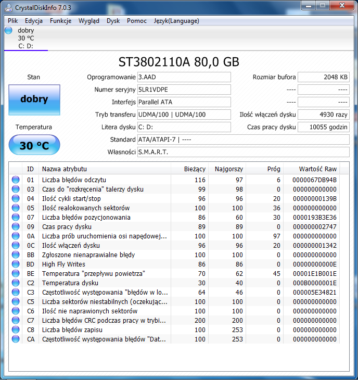Click status orb for attribute 0A row

pyautogui.click(x=16, y=236)
